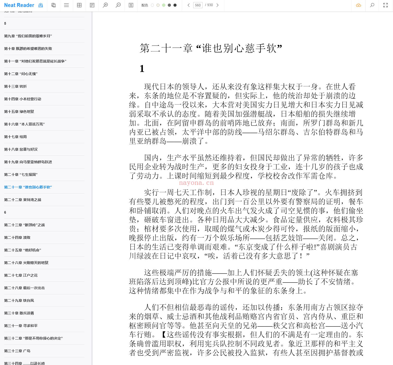Viewport: 393px width, 365px height.
Task: Click the page number field showing 560
Action: point(198,5)
